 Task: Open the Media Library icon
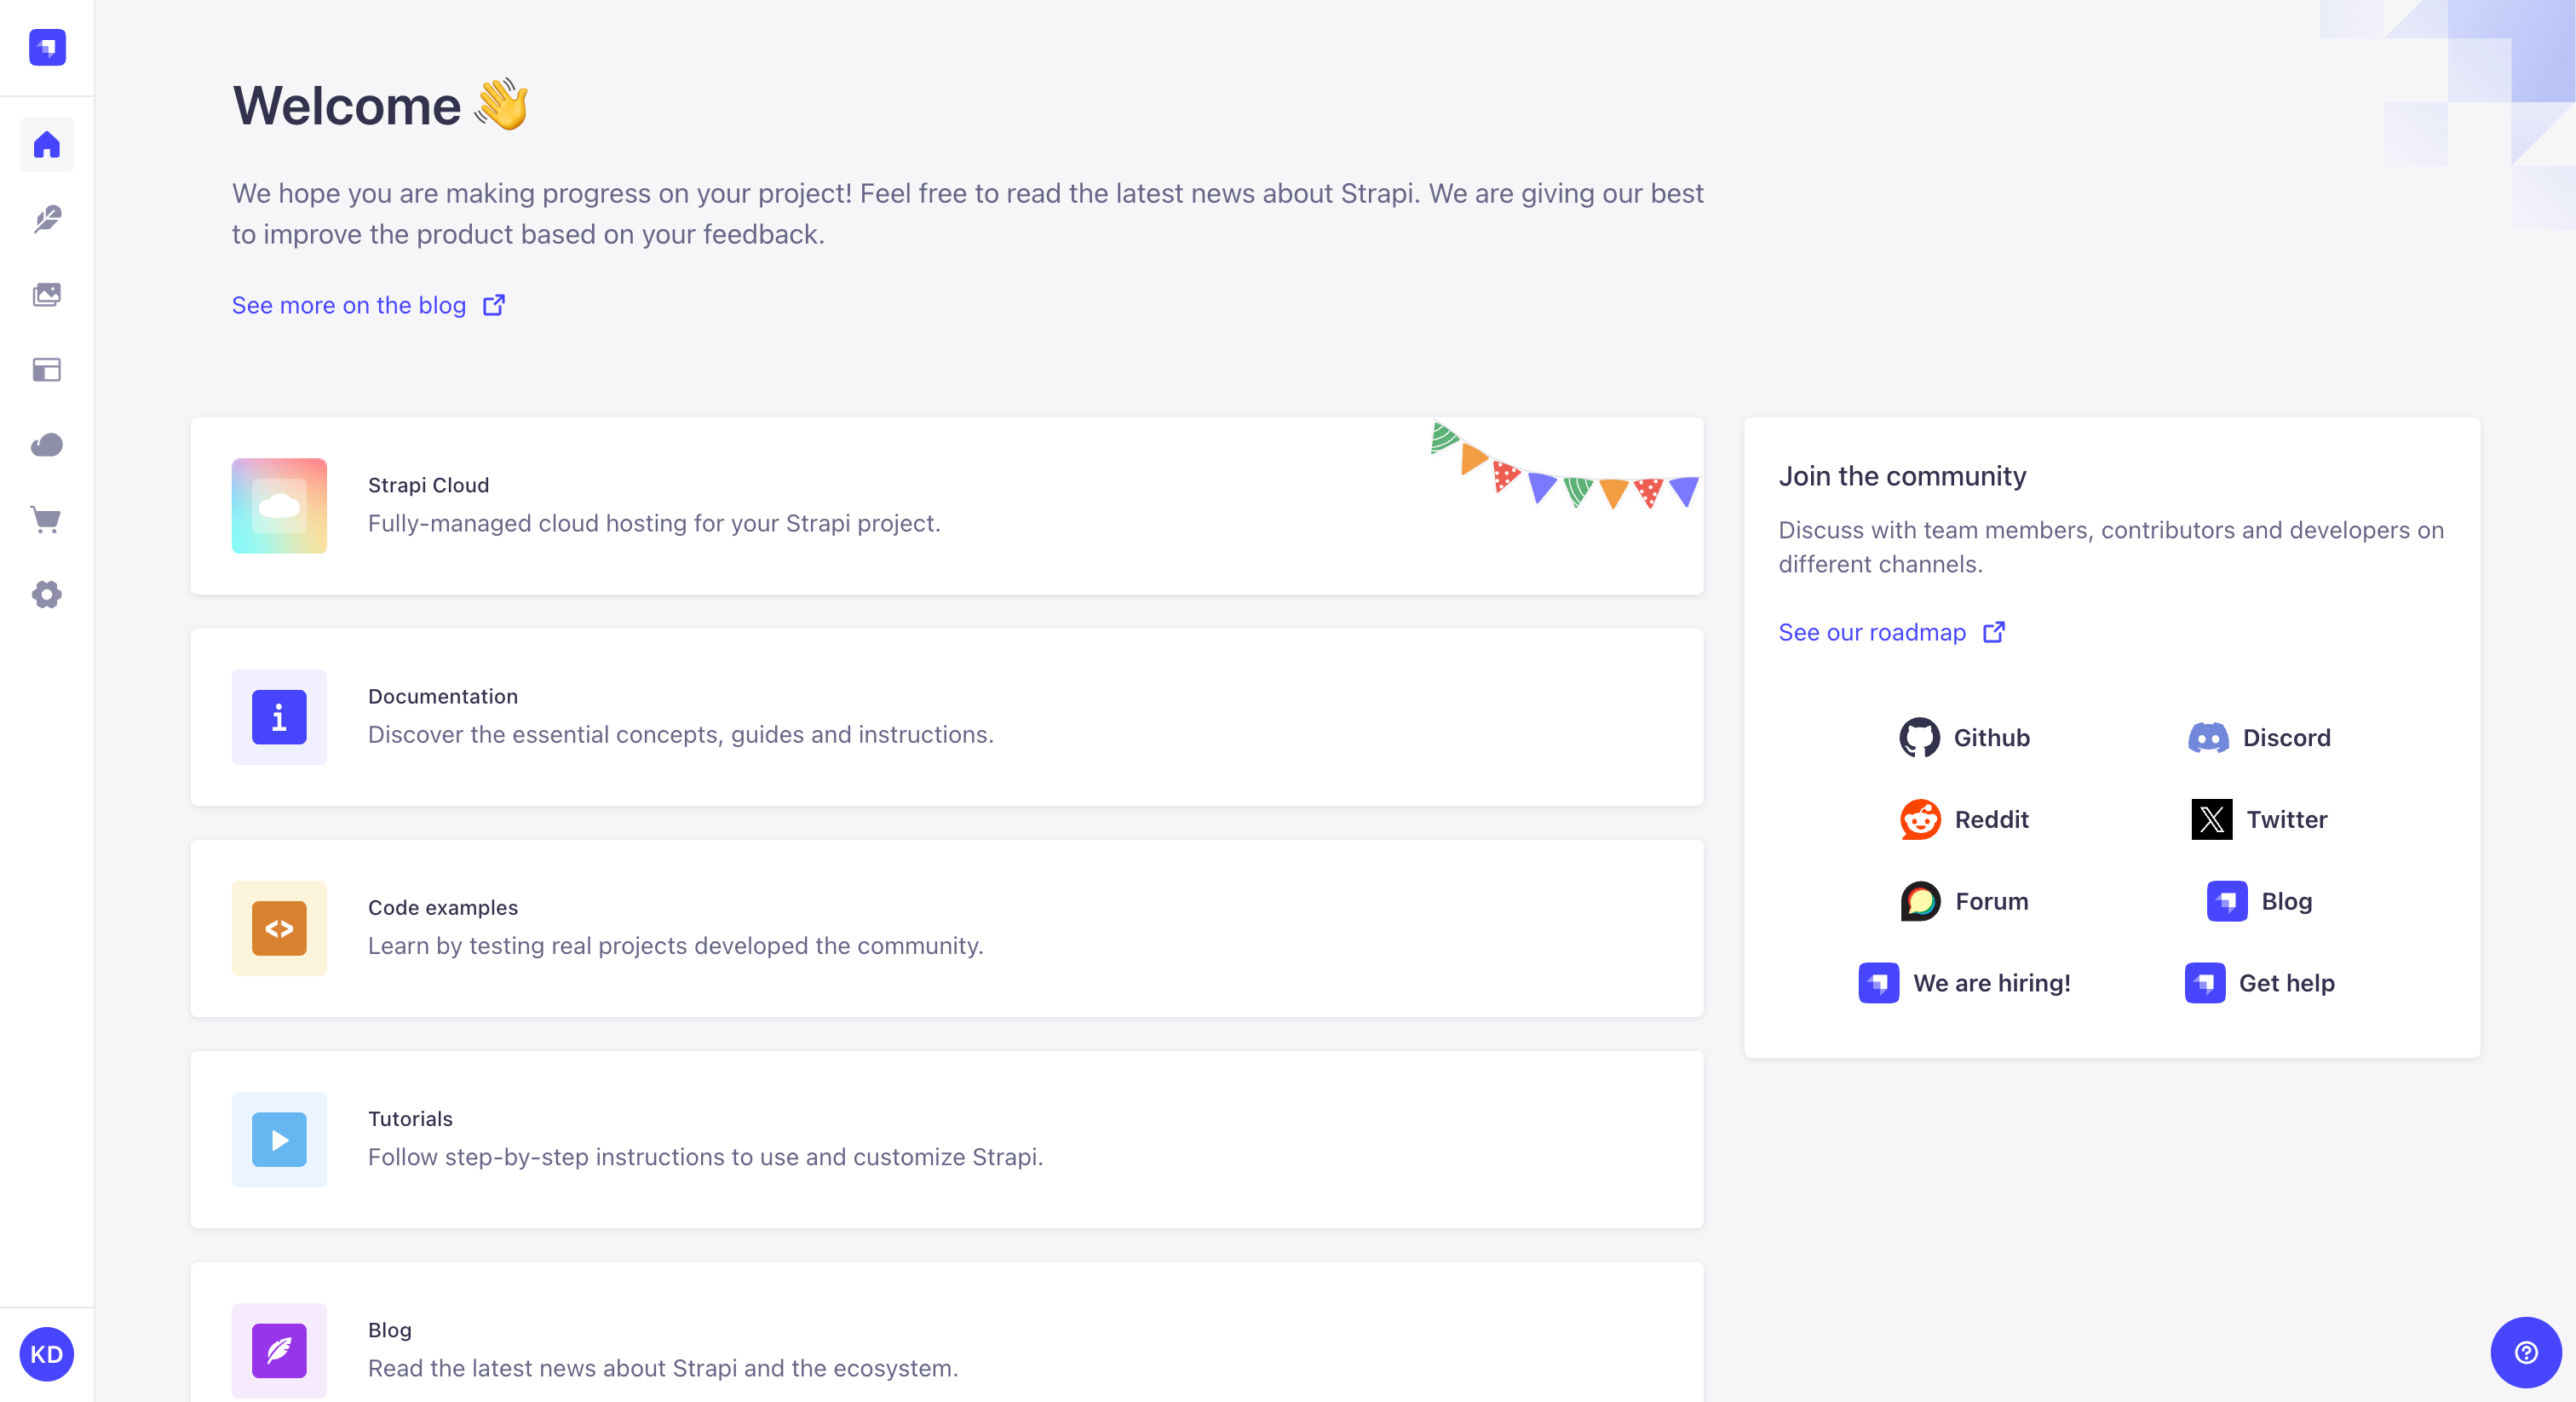click(x=47, y=296)
